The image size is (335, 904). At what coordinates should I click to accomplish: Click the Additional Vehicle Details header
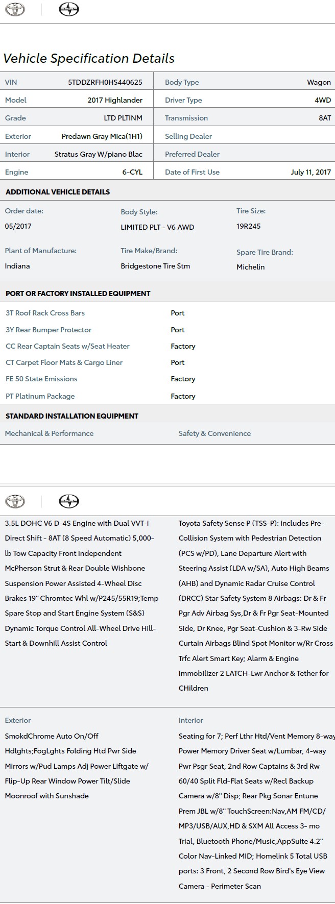tap(58, 192)
